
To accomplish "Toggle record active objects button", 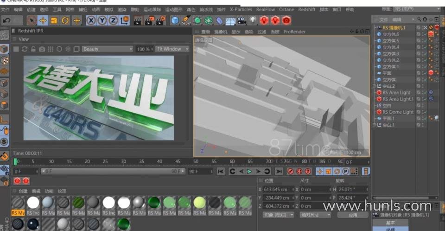I will [290, 171].
